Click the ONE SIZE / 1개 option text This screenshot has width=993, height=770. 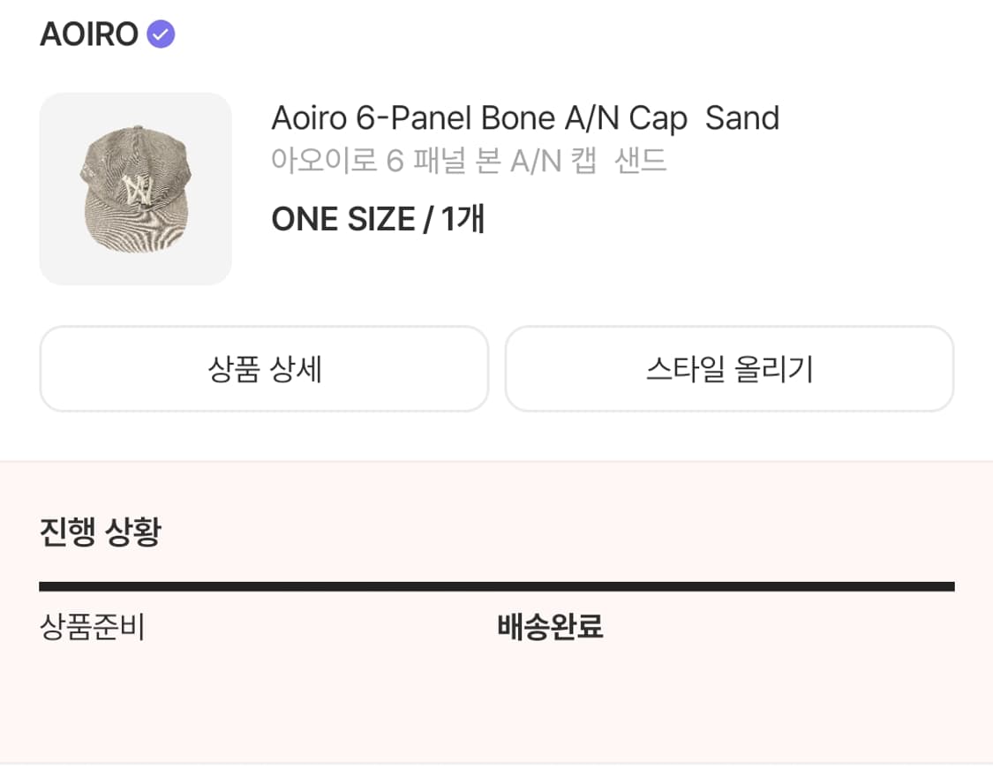point(378,219)
